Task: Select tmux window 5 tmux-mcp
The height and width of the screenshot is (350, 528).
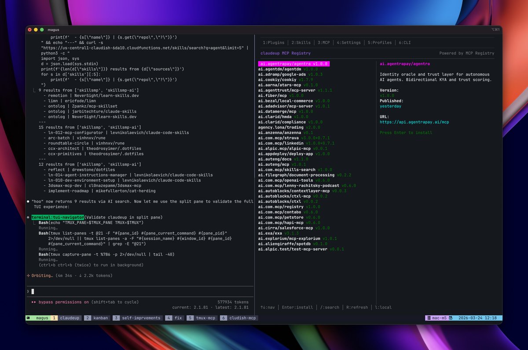Action: [x=202, y=317]
